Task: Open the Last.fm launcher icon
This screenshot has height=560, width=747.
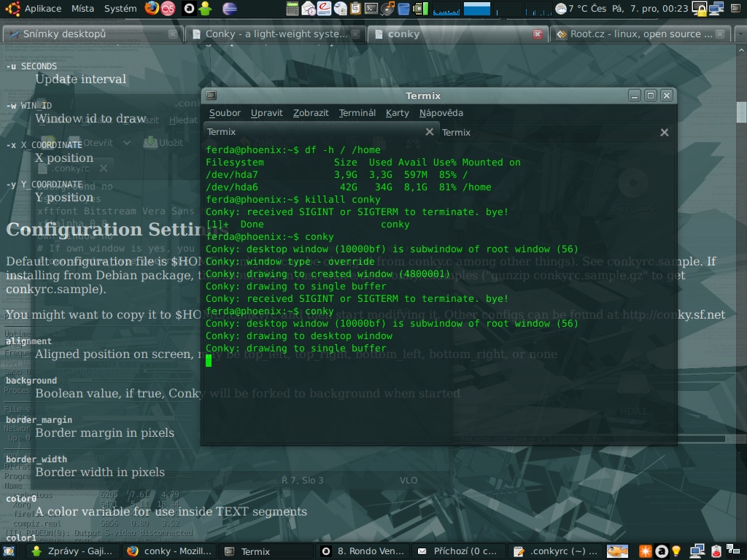Action: point(168,8)
